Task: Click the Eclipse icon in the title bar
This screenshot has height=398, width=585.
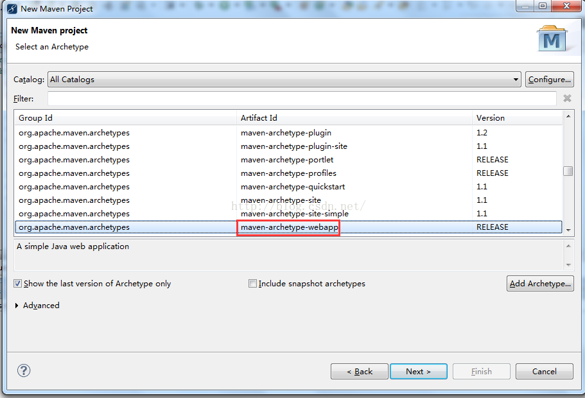Action: 12,8
